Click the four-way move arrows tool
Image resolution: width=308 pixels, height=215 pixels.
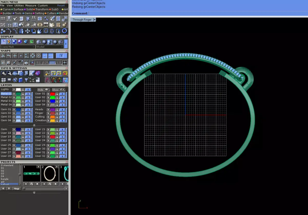pyautogui.click(x=27, y=31)
